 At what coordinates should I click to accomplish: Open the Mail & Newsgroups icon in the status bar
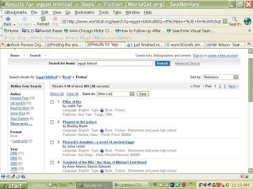pos(8,176)
